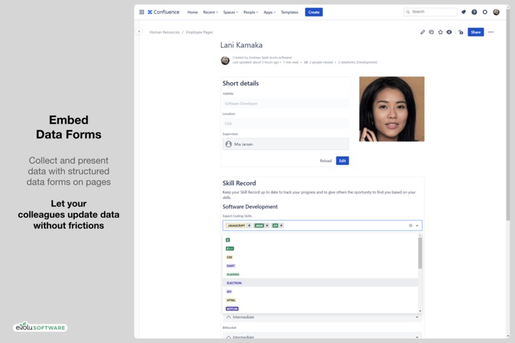Select the highlighted ELECTRON option

[x=320, y=282]
